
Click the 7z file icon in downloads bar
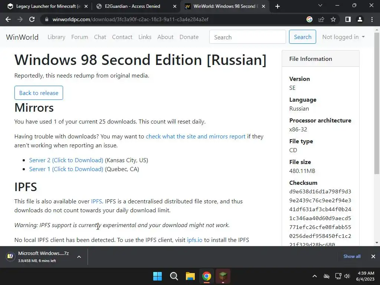coord(11,256)
